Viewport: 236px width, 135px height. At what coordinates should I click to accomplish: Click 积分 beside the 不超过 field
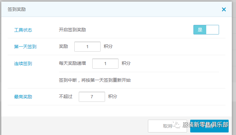[x=113, y=96]
